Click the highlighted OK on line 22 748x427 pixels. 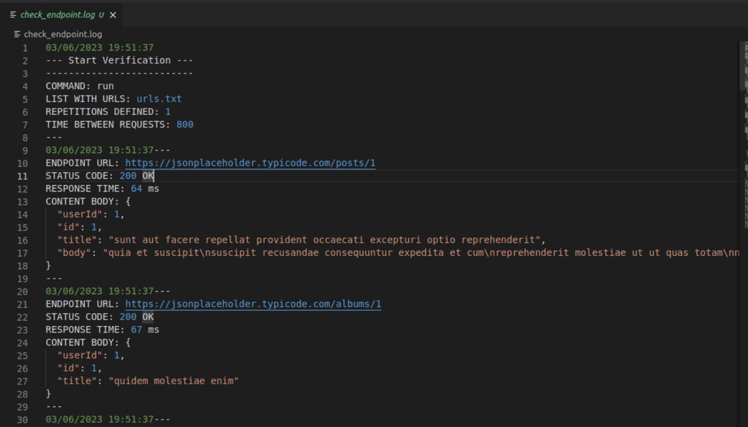coord(148,317)
